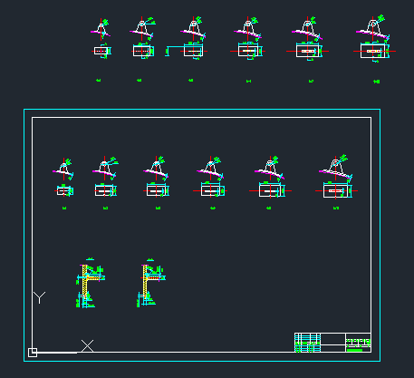The image size is (414, 378).
Task: Click green caption under leftmost in-sheet lug detail
Action: pos(64,208)
